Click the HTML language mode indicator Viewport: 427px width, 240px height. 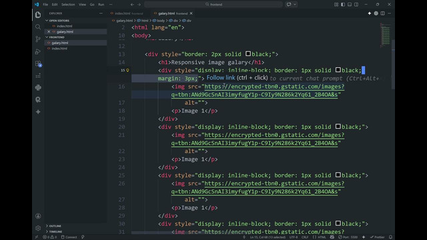(320, 237)
